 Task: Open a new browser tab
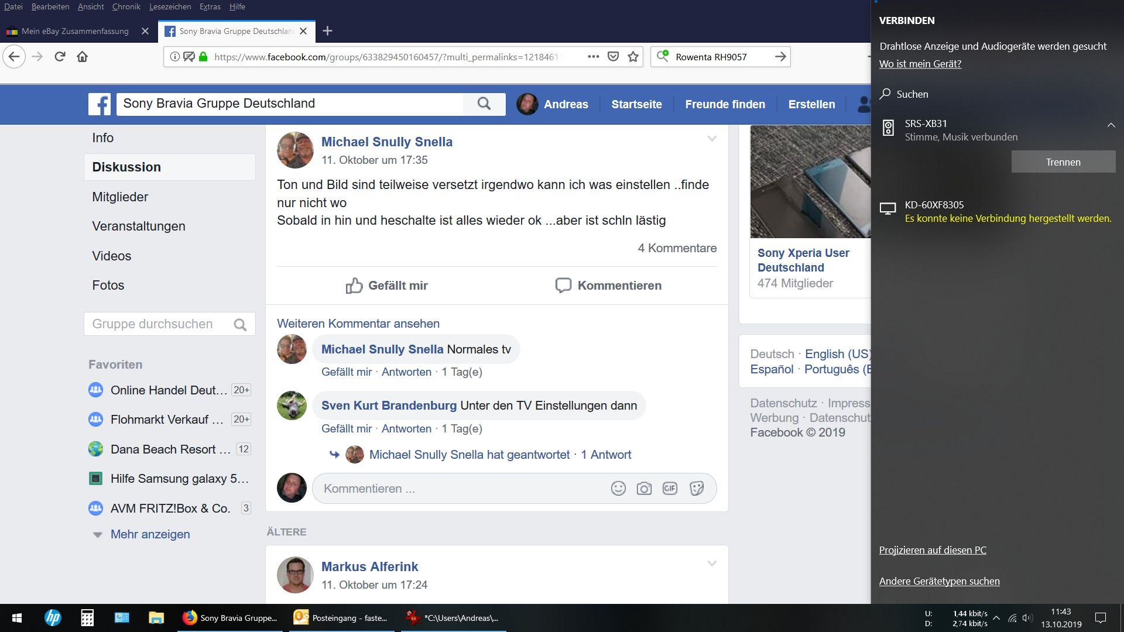328,31
